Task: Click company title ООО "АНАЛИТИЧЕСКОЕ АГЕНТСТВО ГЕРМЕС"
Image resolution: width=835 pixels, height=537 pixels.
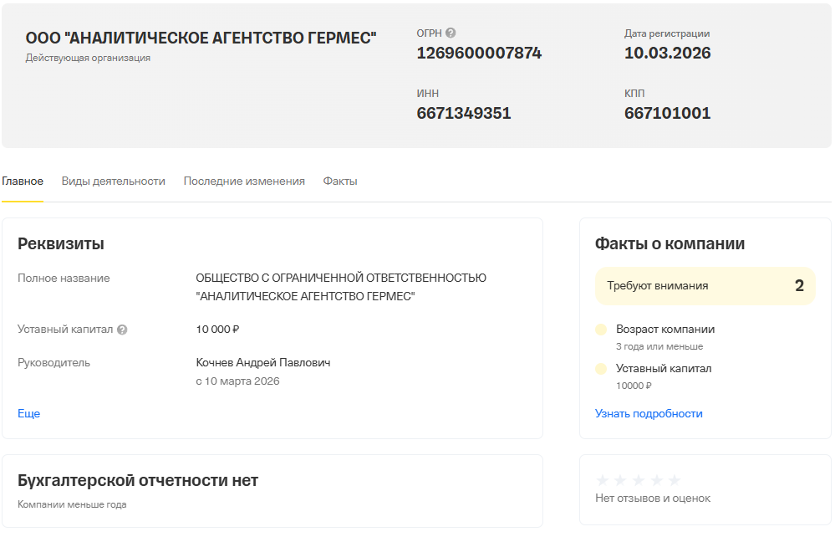Action: (201, 38)
